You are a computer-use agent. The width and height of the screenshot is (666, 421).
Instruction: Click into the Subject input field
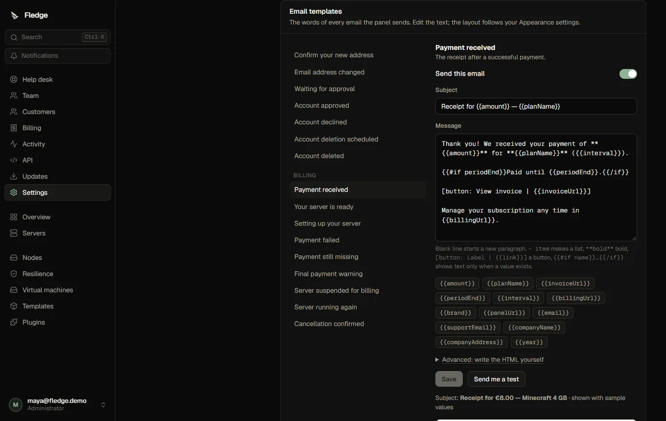pyautogui.click(x=536, y=106)
